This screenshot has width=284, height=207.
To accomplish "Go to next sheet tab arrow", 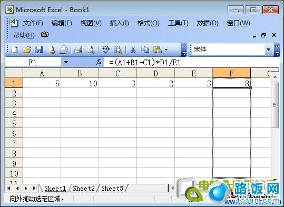I will coord(26,189).
